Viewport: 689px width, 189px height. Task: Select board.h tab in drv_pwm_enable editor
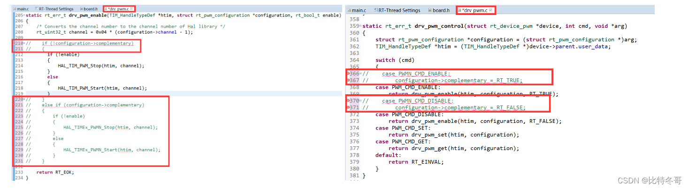[x=89, y=9]
